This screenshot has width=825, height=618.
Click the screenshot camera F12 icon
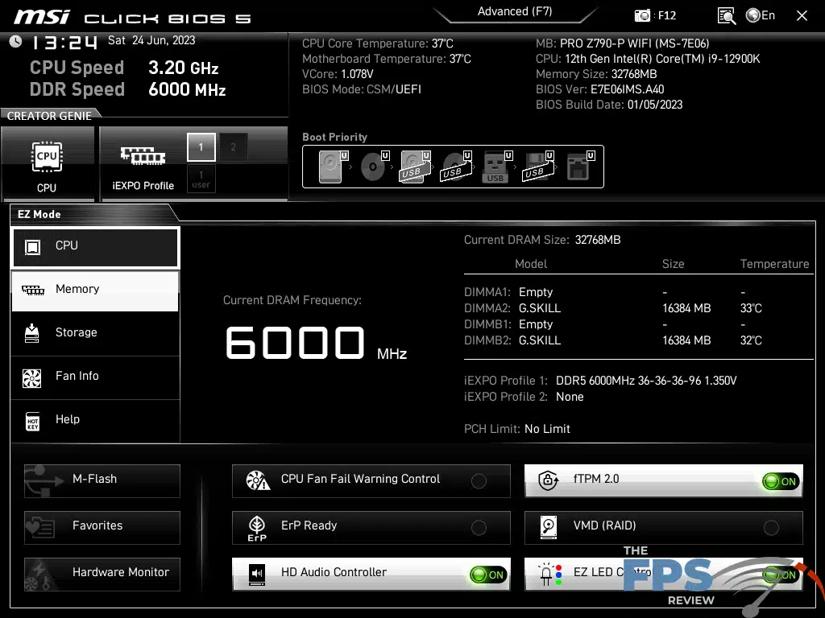[642, 16]
